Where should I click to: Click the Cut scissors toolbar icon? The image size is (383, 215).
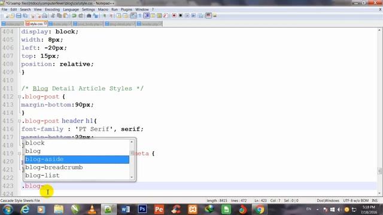tap(53, 16)
